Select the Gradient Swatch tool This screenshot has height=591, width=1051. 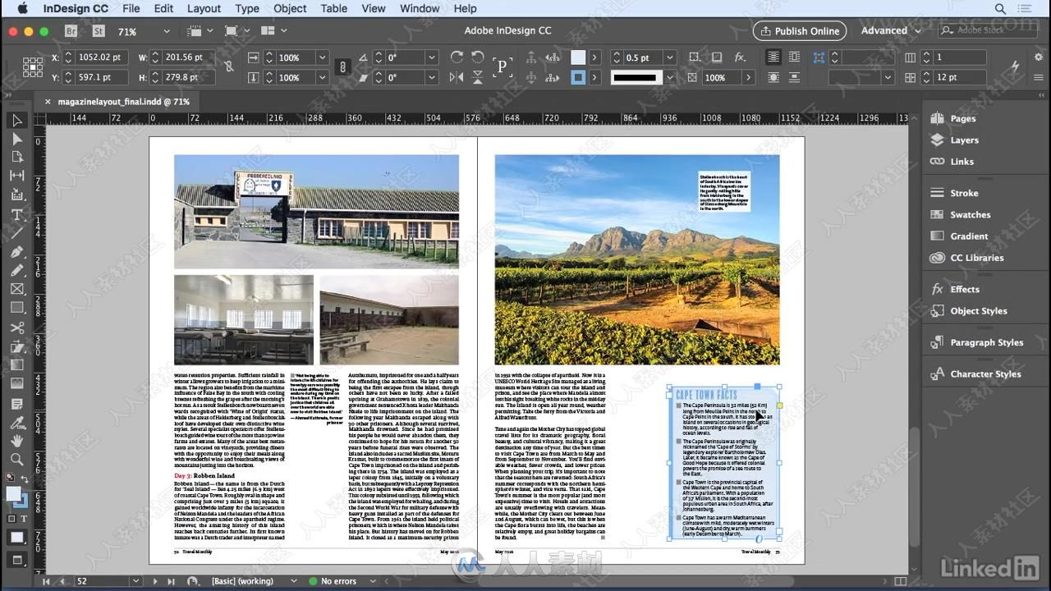click(16, 365)
